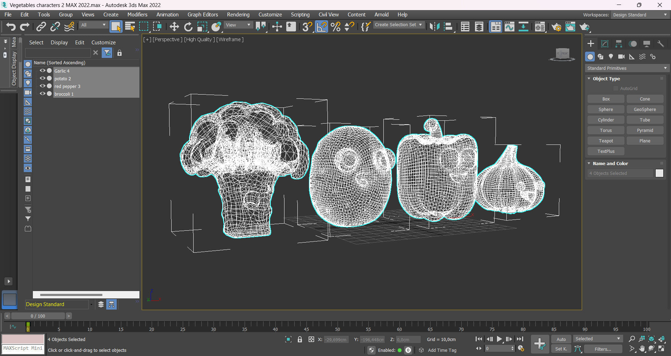Open the Rendering menu
Viewport: 671px width, 356px height.
pos(238,15)
